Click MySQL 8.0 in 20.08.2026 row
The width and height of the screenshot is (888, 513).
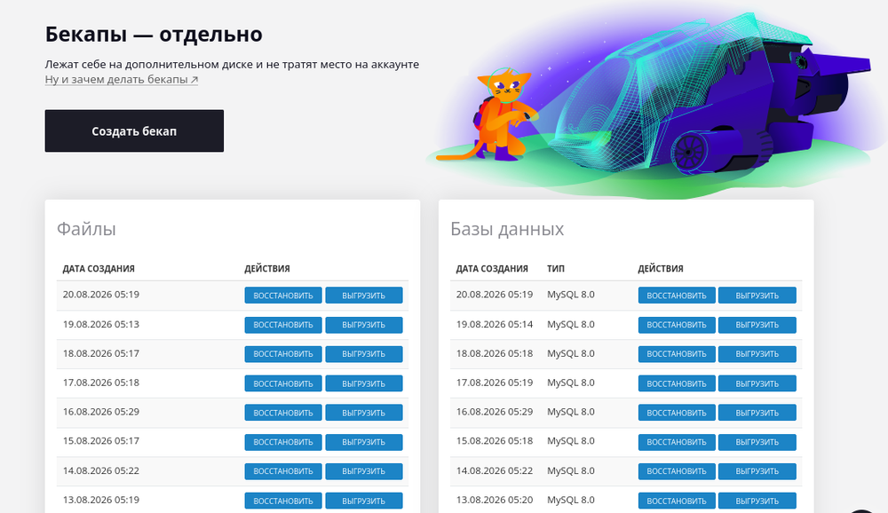[x=571, y=295]
